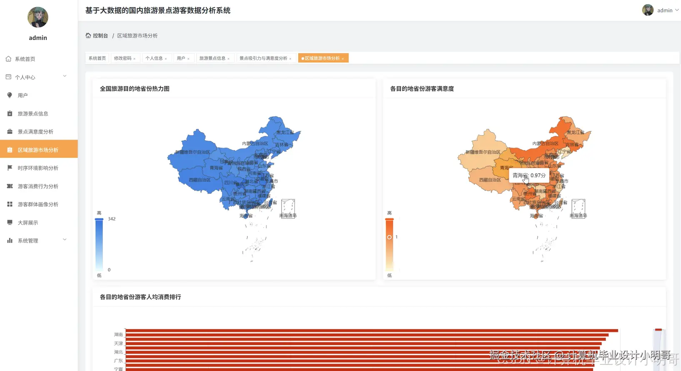Click the sidebar admin avatar
The height and width of the screenshot is (371, 681).
tap(38, 17)
